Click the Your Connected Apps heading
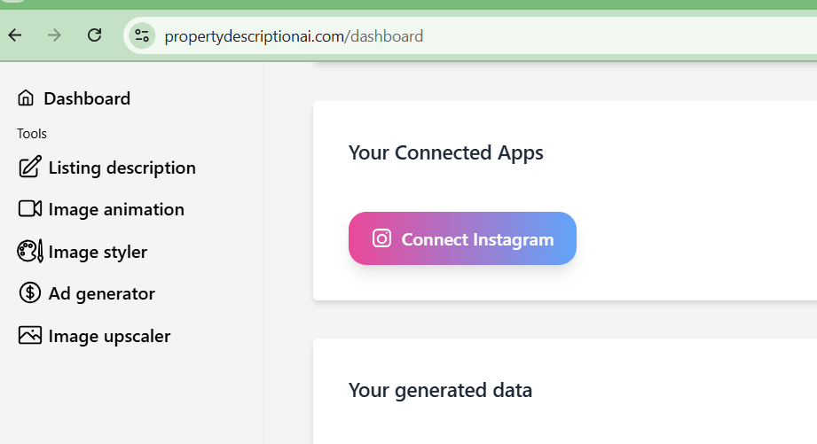This screenshot has height=444, width=817. [x=445, y=152]
